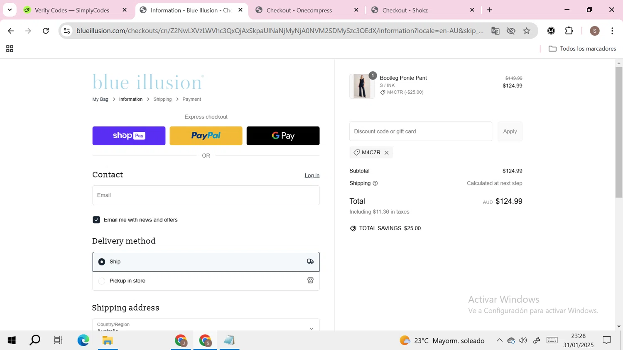Image resolution: width=623 pixels, height=350 pixels.
Task: Switch to the Checkout - Shokz tab
Action: [405, 10]
